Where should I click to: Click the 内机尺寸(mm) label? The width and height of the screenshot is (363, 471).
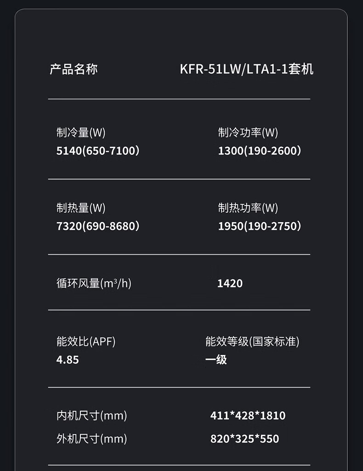coord(91,416)
